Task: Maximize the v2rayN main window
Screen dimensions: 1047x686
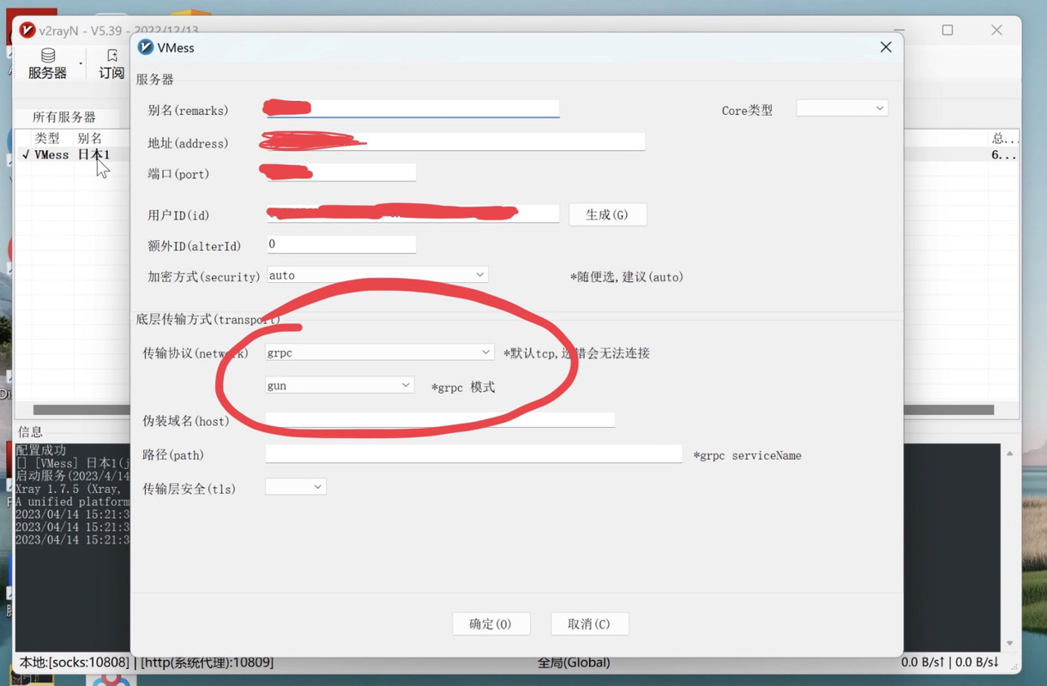Action: tap(948, 30)
